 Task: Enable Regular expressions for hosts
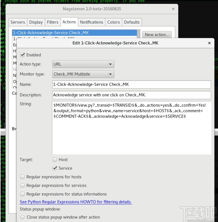(23, 177)
